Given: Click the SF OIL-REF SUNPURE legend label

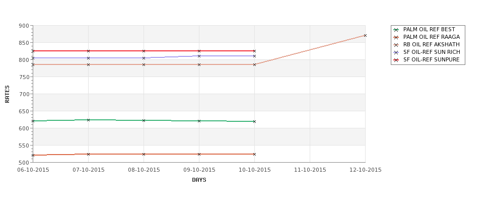Looking at the screenshot, I should (x=431, y=59).
